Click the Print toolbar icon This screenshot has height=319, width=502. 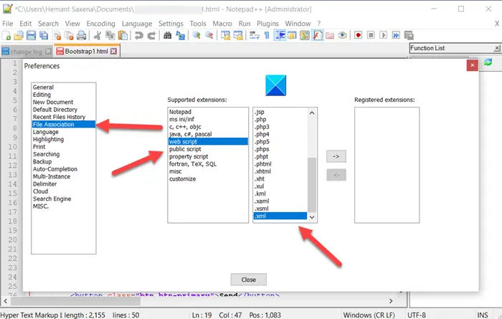(81, 35)
